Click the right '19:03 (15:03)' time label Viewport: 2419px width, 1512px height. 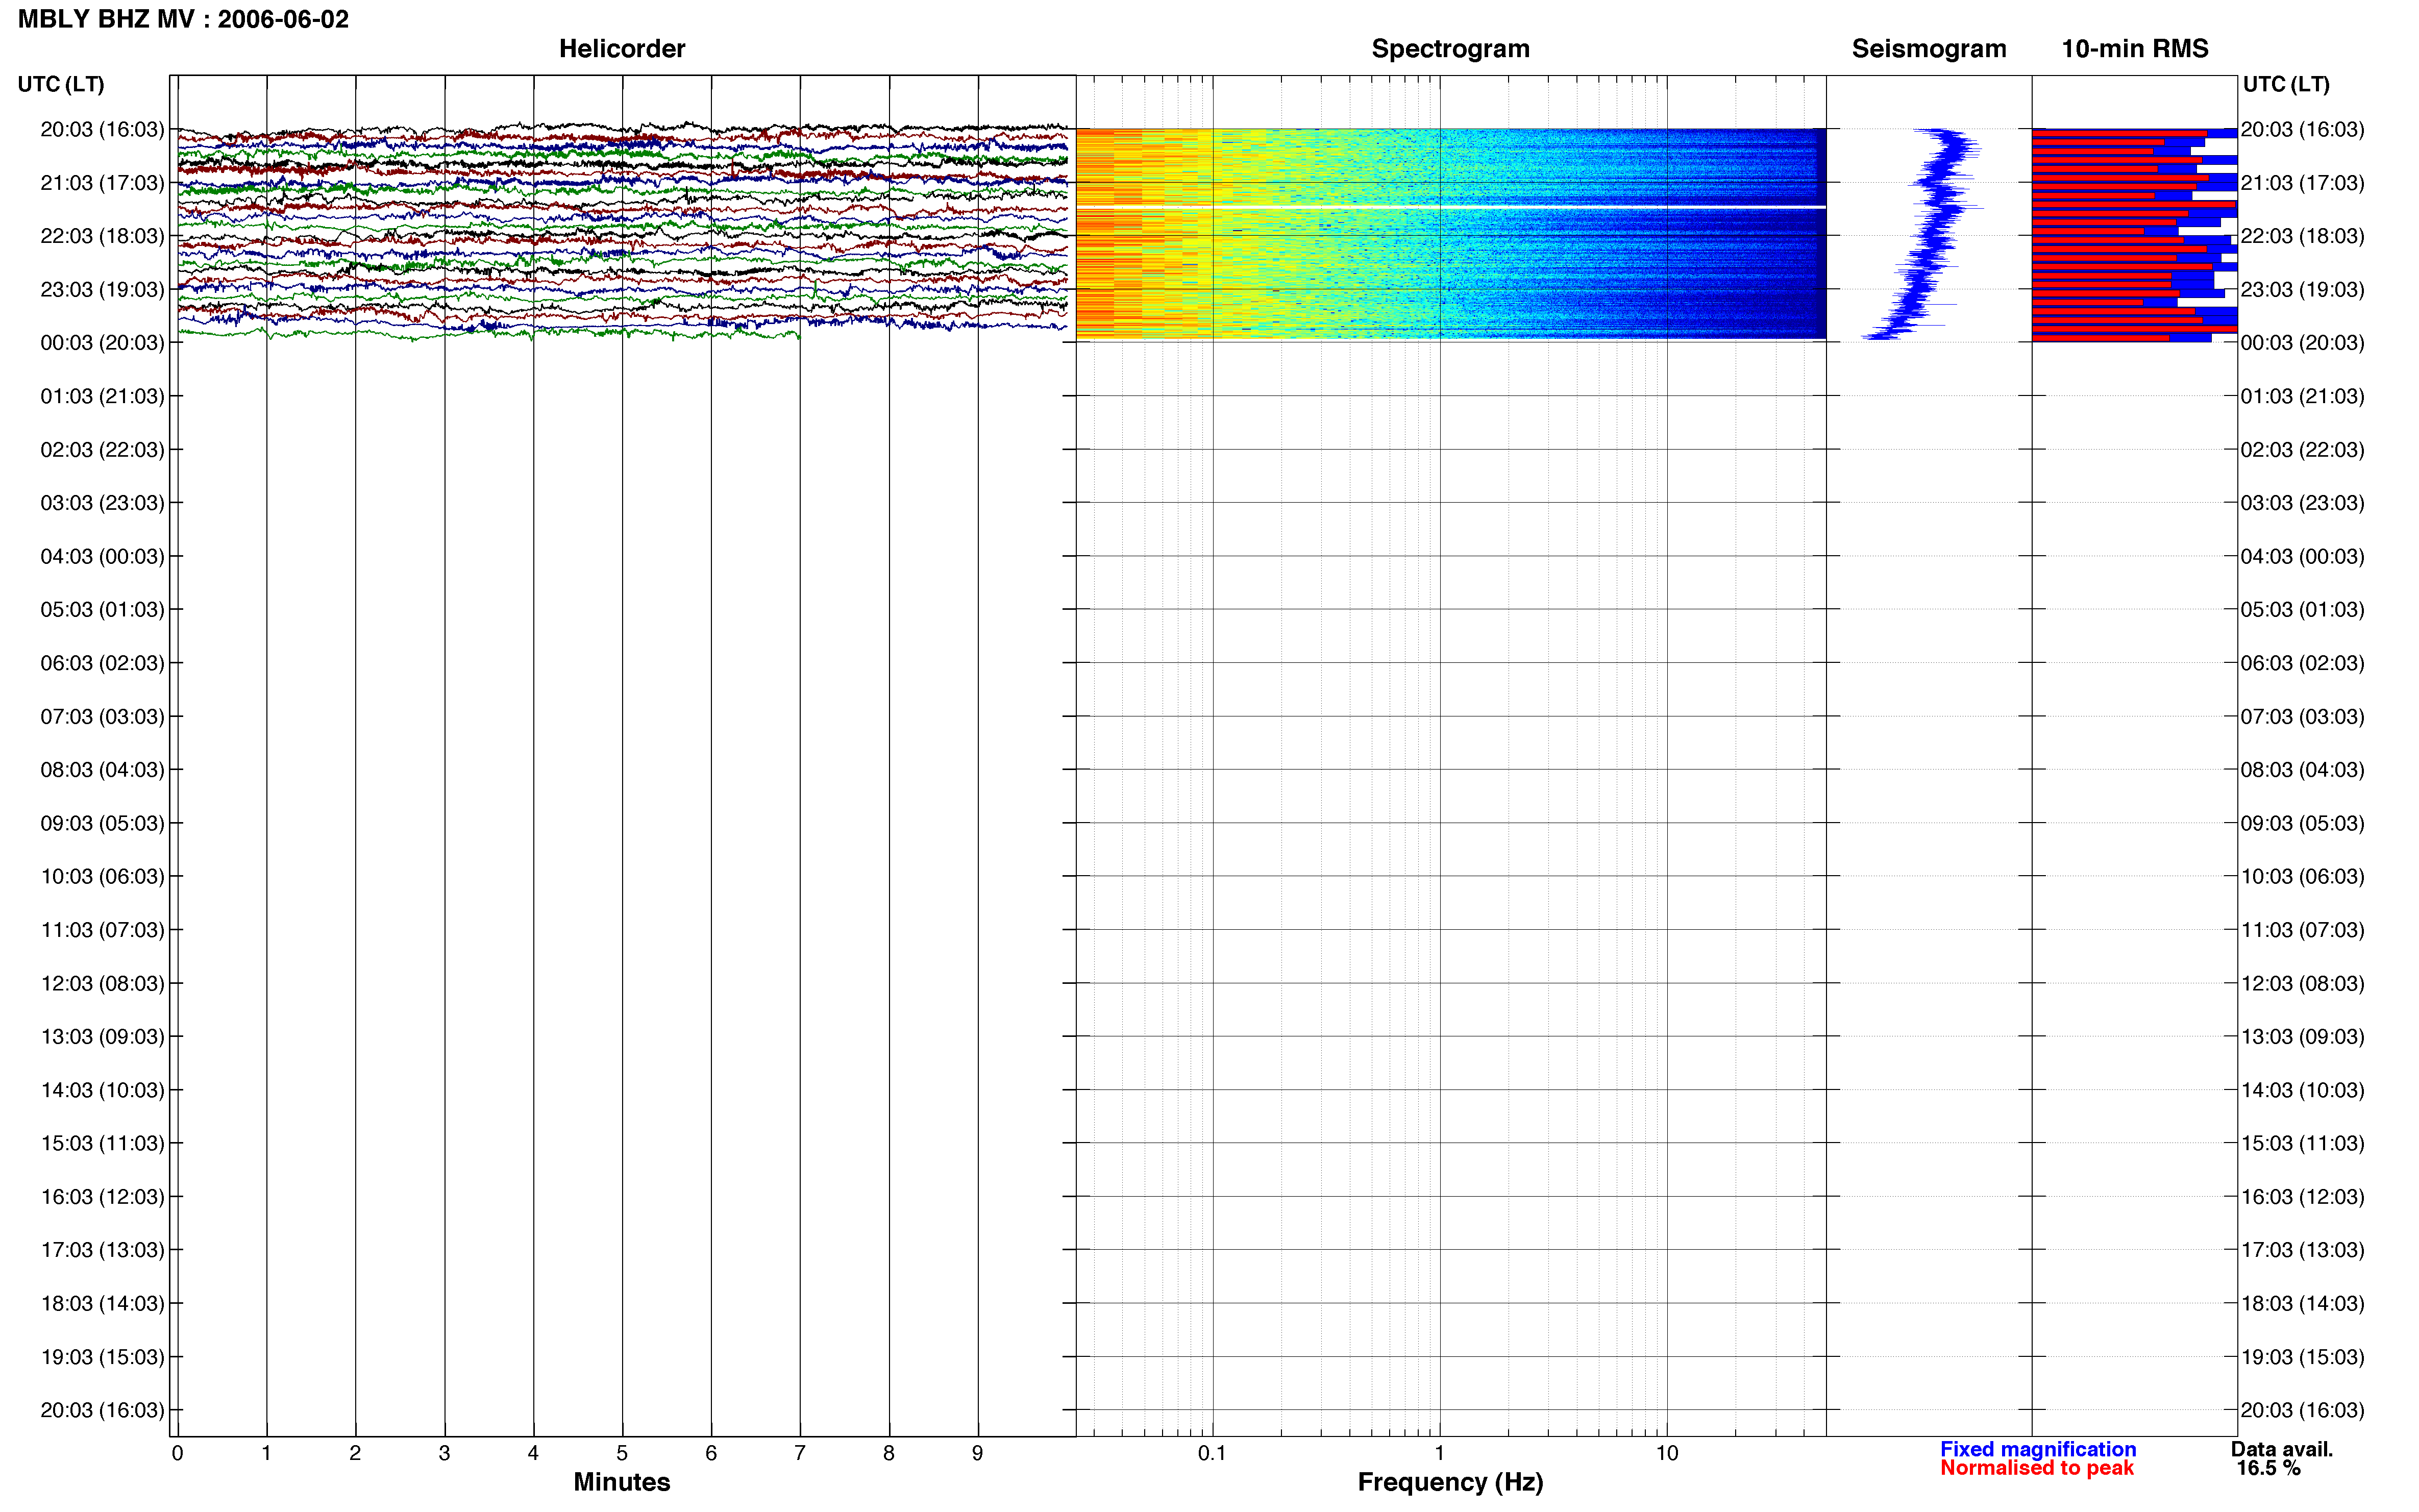tap(2302, 1357)
